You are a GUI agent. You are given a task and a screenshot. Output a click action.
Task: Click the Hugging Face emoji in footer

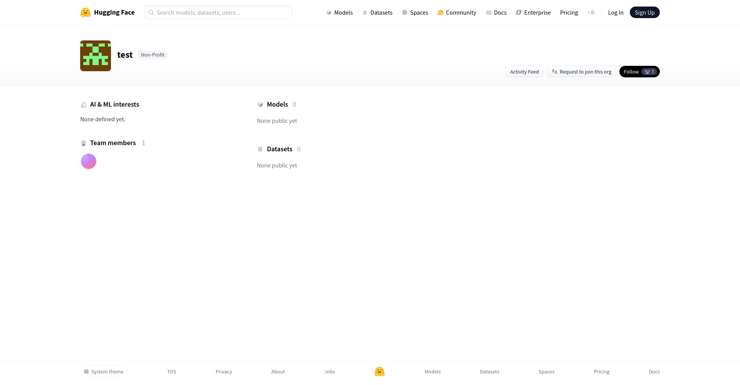[x=380, y=372]
